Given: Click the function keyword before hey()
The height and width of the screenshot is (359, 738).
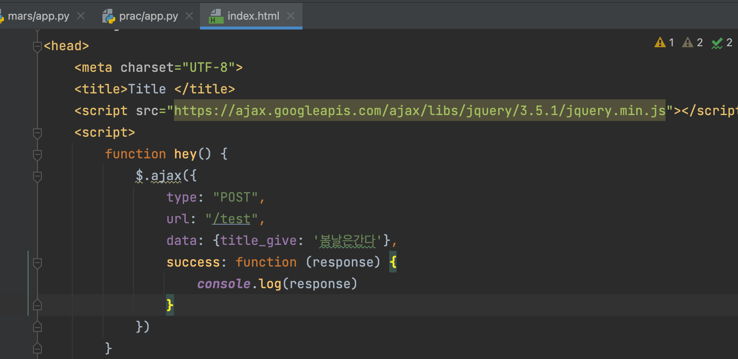Looking at the screenshot, I should coord(135,154).
